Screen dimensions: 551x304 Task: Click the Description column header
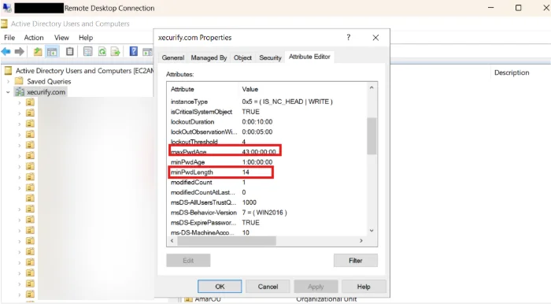(512, 72)
